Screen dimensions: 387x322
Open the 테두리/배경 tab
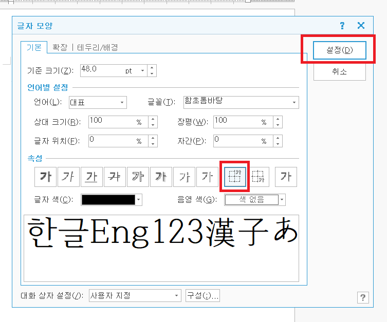click(x=98, y=47)
